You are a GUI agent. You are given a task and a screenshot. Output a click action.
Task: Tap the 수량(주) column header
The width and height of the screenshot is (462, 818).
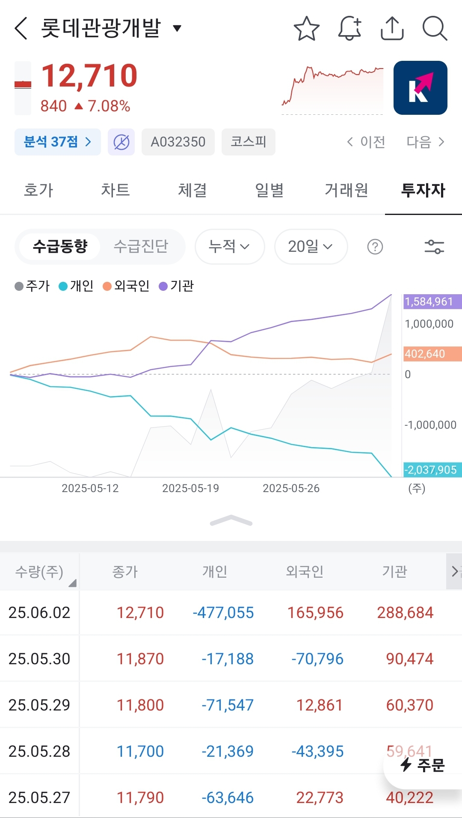click(x=39, y=571)
